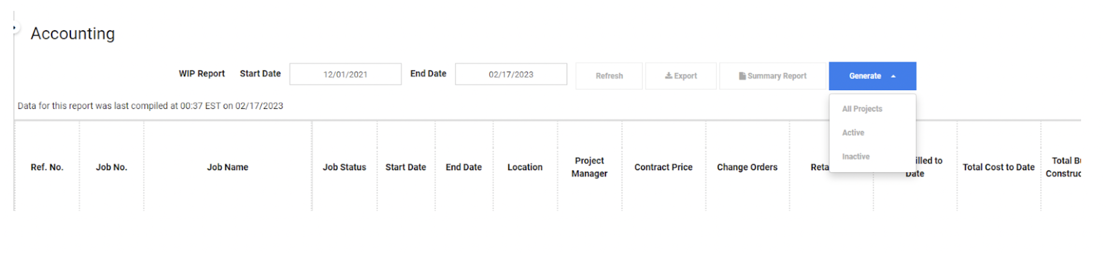This screenshot has height=255, width=1107.
Task: Click the Job No. column header
Action: (111, 167)
